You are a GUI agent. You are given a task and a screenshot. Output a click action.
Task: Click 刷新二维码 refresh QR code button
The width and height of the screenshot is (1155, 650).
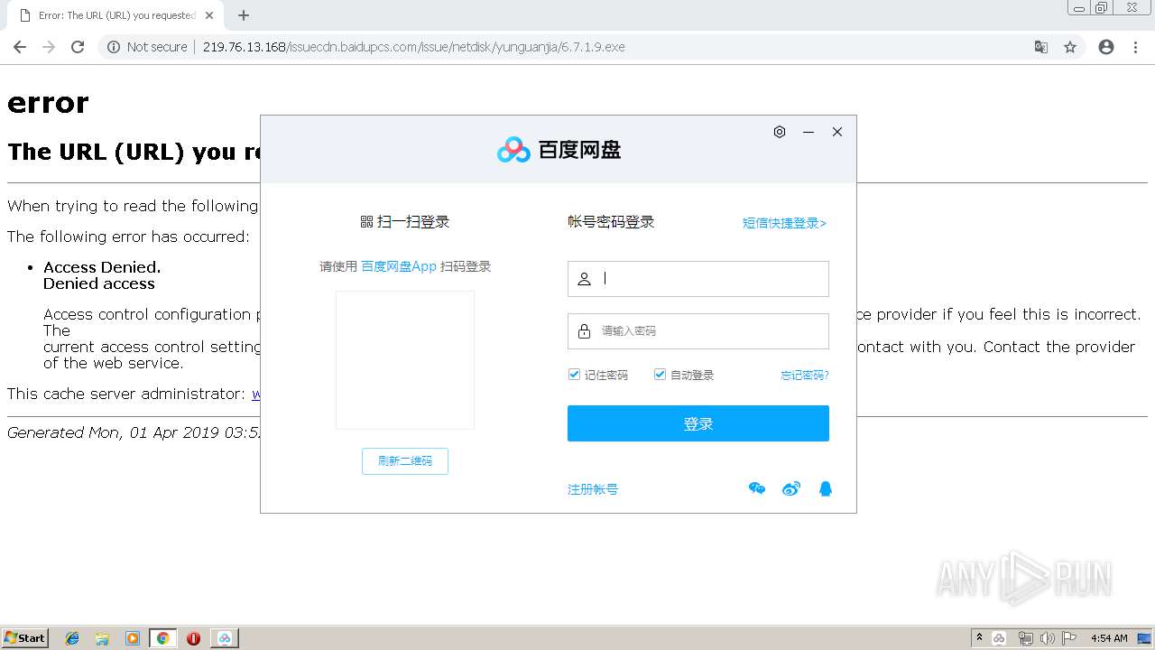click(x=405, y=461)
